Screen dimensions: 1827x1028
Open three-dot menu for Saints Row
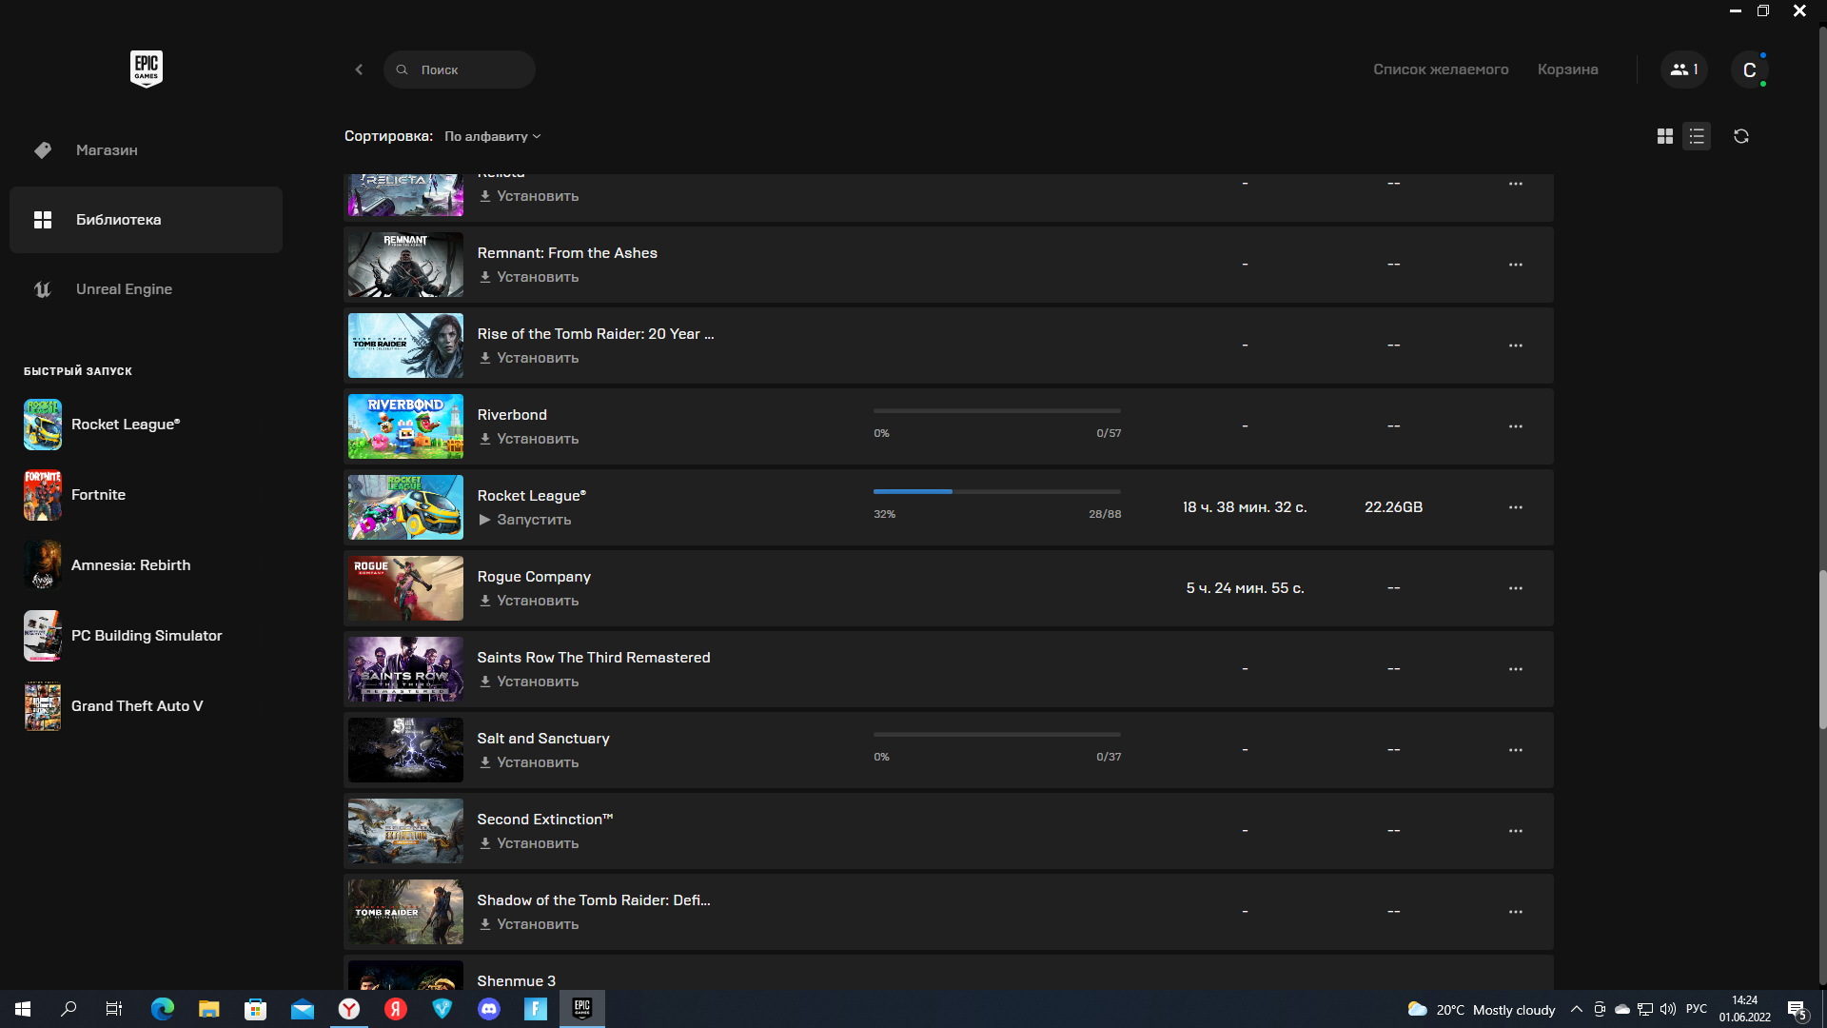coord(1516,669)
